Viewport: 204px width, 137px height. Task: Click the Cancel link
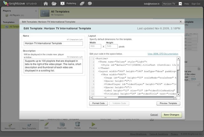pyautogui.click(x=154, y=115)
